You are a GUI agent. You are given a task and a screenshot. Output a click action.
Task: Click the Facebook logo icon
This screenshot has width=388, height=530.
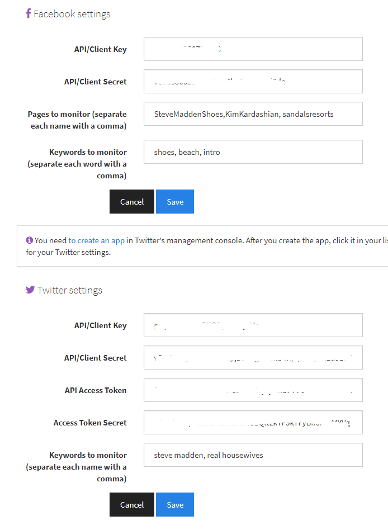tap(29, 13)
